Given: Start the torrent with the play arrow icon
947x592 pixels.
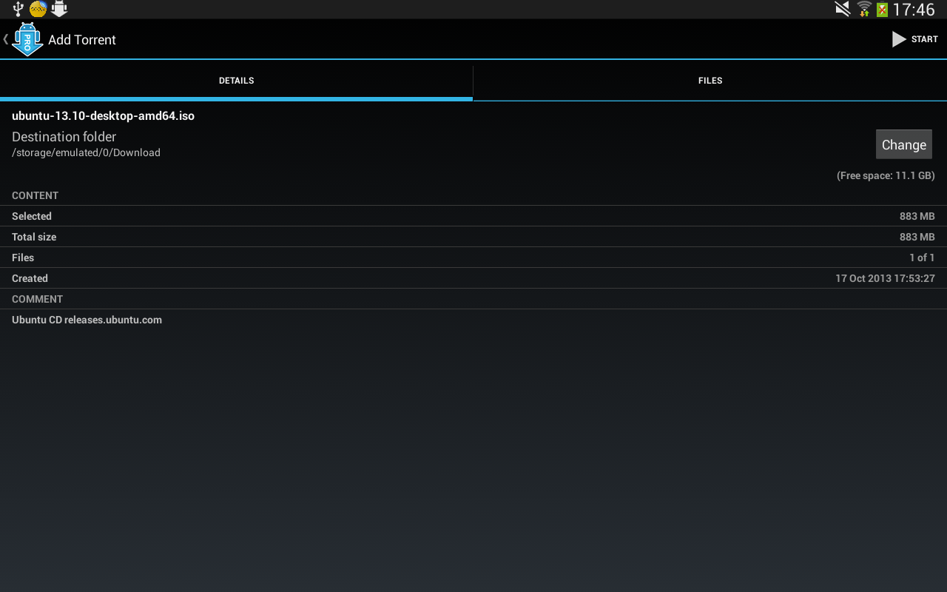Looking at the screenshot, I should pyautogui.click(x=898, y=38).
